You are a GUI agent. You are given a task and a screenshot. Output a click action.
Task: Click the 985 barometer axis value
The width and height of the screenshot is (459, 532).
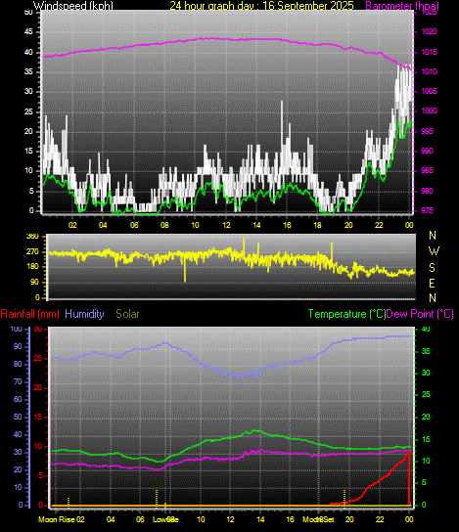tap(427, 171)
